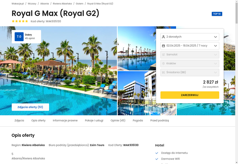Select the Pokoje i usługi tab
The image size is (238, 164).
click(x=94, y=120)
